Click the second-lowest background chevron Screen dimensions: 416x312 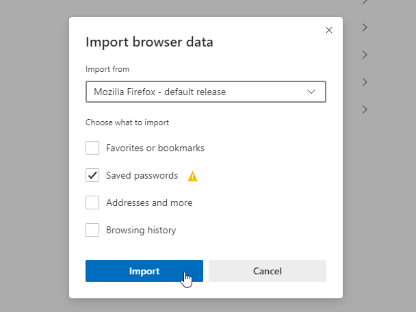point(364,82)
